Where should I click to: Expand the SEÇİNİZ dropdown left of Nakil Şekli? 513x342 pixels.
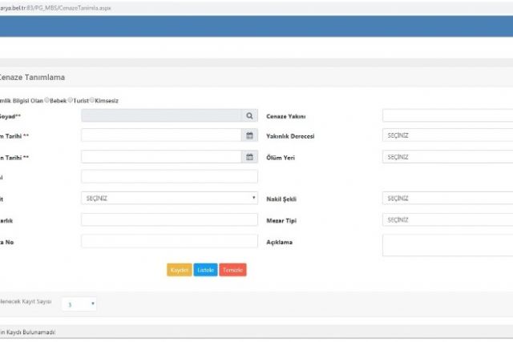coord(169,198)
